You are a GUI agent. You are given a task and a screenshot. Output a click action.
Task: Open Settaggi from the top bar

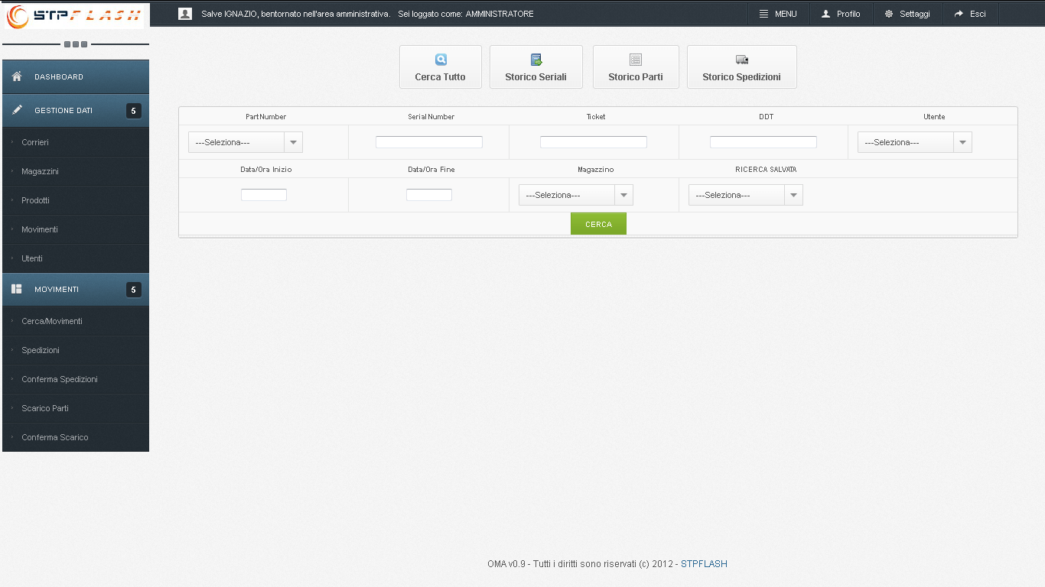[x=907, y=14]
